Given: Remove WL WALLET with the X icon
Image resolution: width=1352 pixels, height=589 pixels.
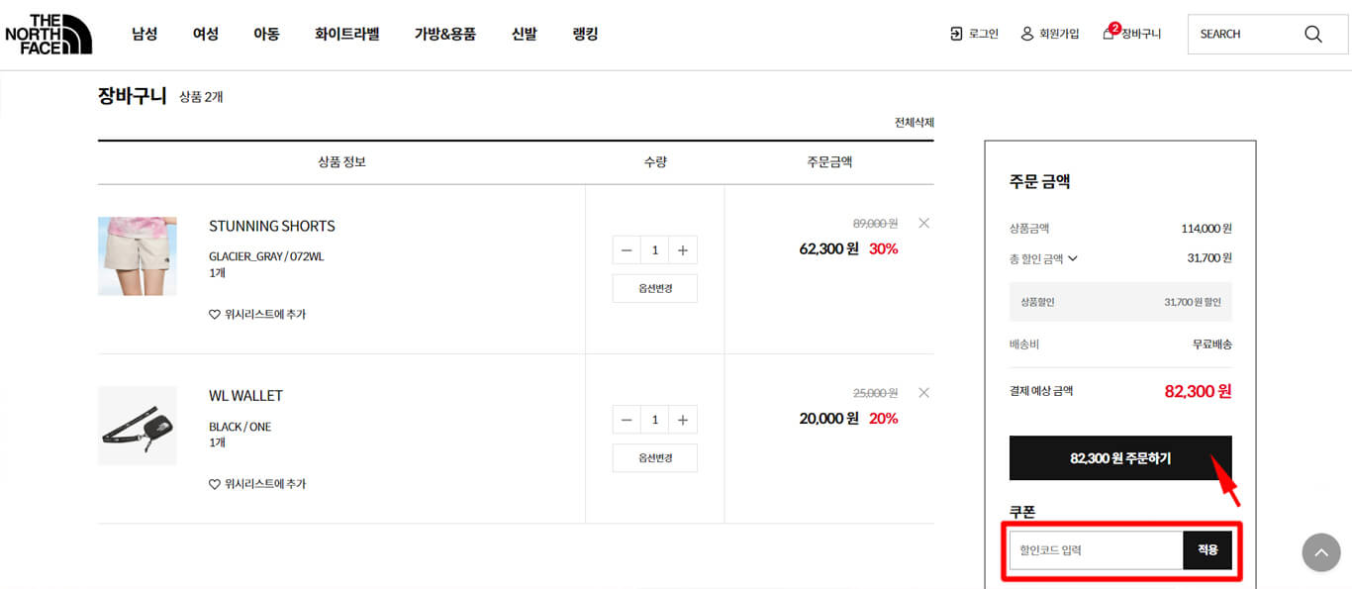Looking at the screenshot, I should click(x=923, y=393).
